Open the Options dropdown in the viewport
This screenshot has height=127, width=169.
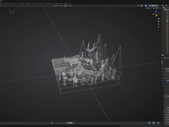click(x=149, y=8)
